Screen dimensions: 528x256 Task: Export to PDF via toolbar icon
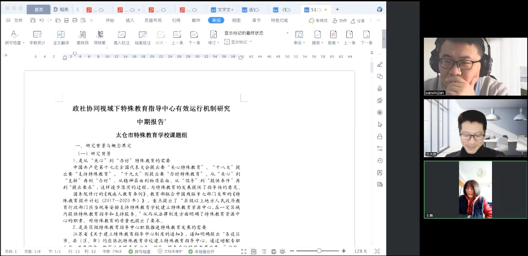(66, 20)
